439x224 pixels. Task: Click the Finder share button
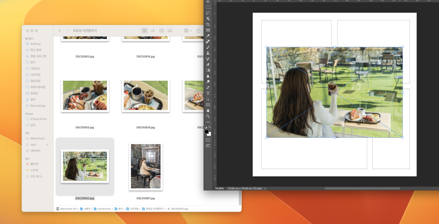tap(199, 30)
